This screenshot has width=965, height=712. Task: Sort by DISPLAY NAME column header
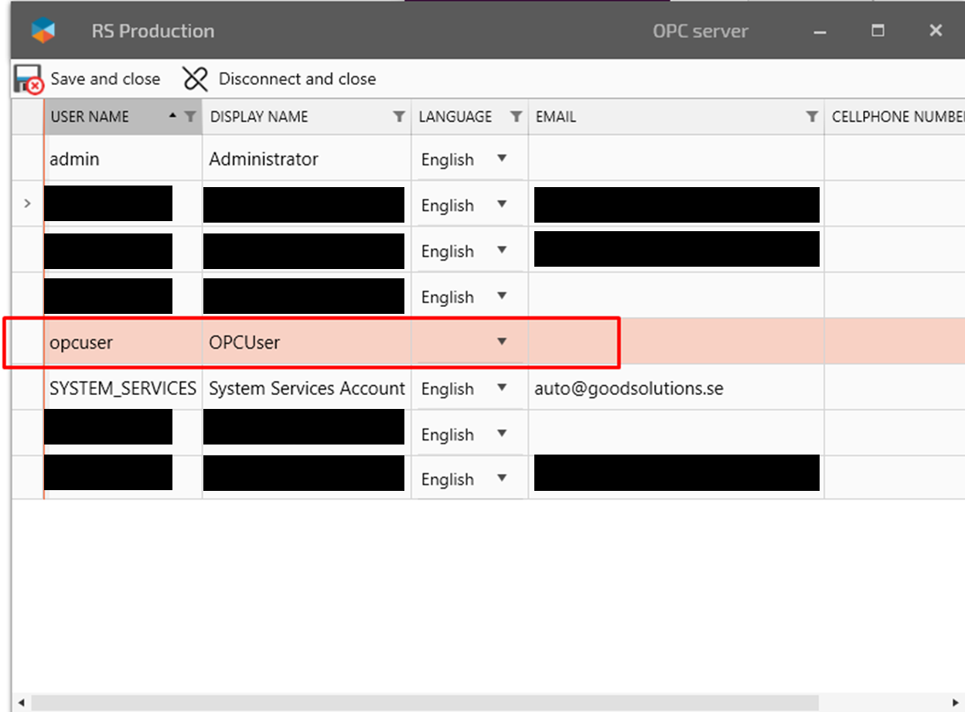[x=259, y=117]
